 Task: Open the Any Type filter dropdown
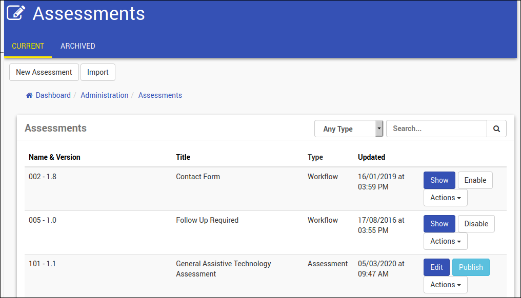[x=349, y=129]
